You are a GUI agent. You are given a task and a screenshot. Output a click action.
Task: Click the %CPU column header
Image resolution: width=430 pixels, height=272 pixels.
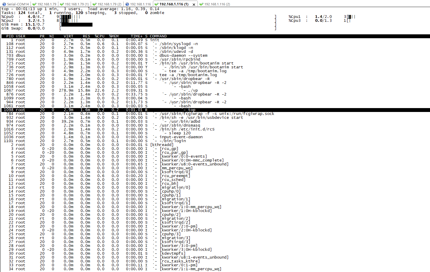point(100,36)
